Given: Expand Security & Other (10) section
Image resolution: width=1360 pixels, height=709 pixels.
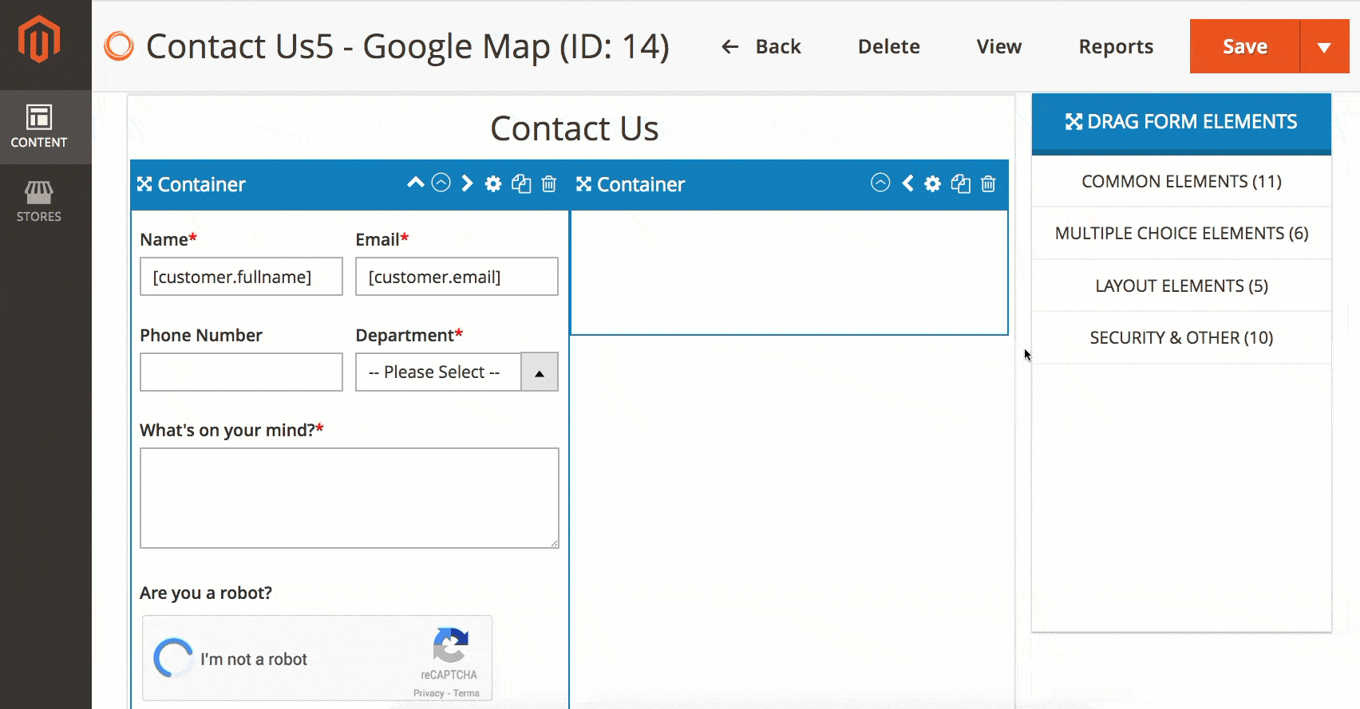Looking at the screenshot, I should (1181, 337).
